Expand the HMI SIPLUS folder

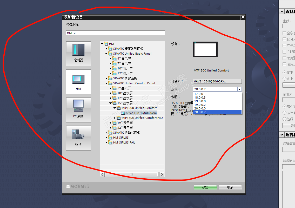106,138
